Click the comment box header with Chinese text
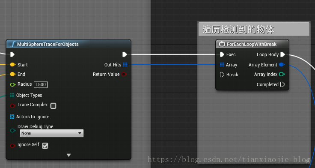Image resolution: width=315 pixels, height=168 pixels. 254,30
